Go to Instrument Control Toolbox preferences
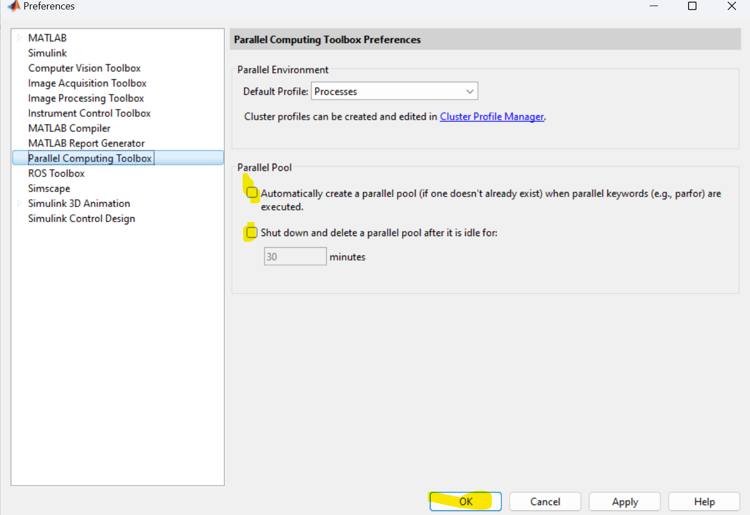The width and height of the screenshot is (750, 515). 89,113
